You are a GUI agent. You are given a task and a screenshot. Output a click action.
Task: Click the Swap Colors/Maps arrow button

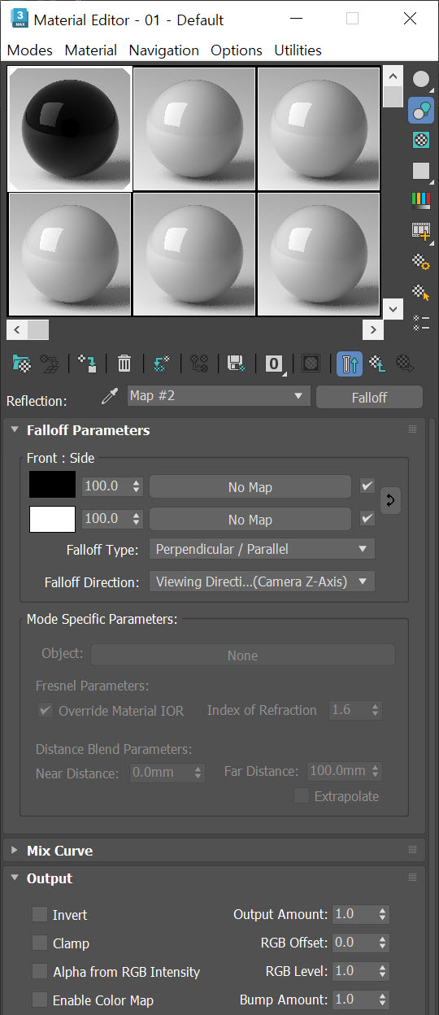click(390, 501)
